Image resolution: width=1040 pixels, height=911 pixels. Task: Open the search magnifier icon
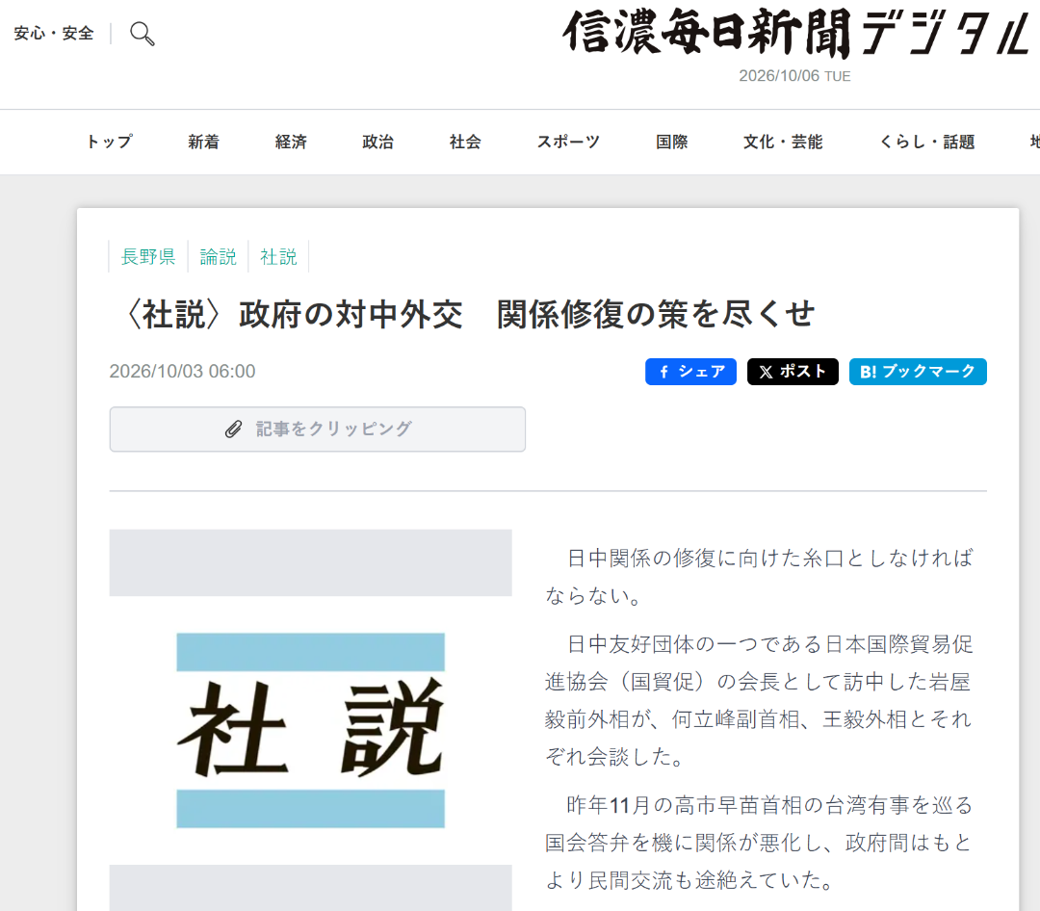tap(142, 33)
